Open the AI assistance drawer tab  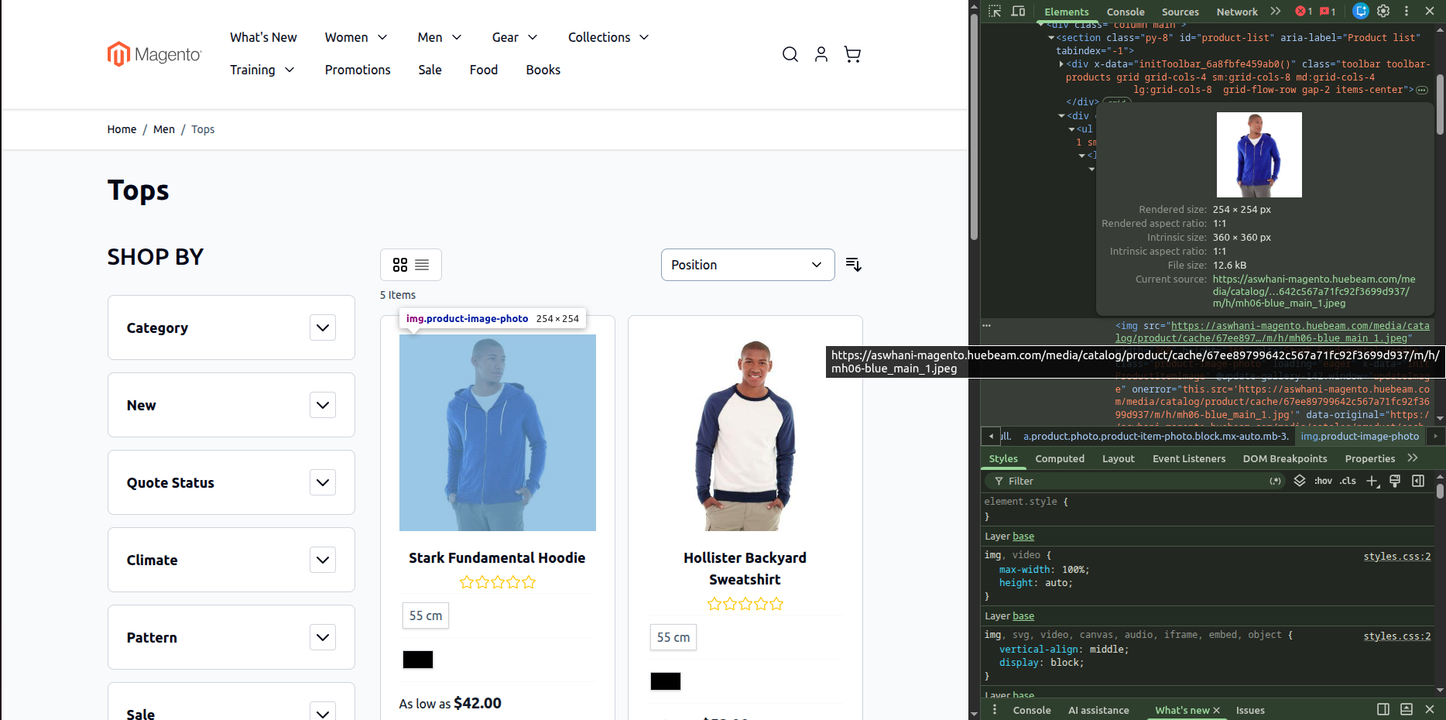click(1098, 710)
